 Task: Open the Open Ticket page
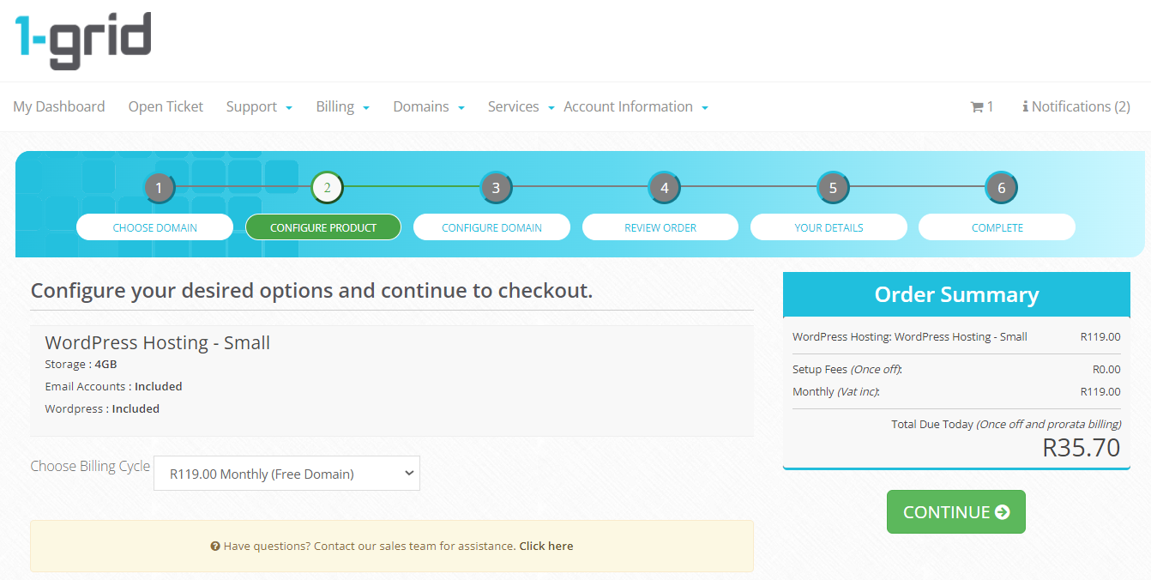click(166, 106)
